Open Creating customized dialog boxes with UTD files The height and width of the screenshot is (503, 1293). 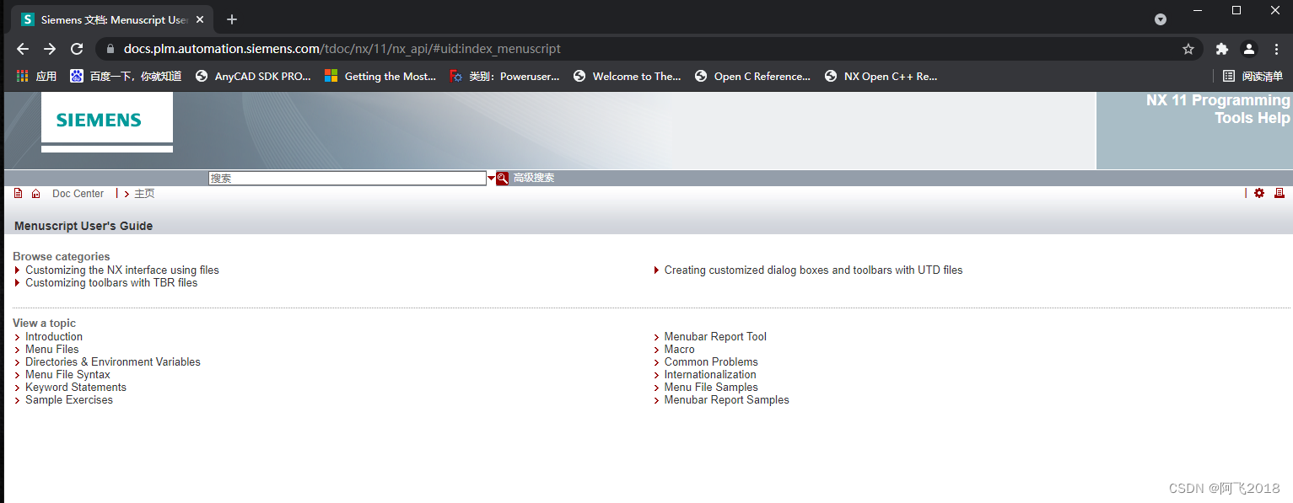pyautogui.click(x=813, y=270)
